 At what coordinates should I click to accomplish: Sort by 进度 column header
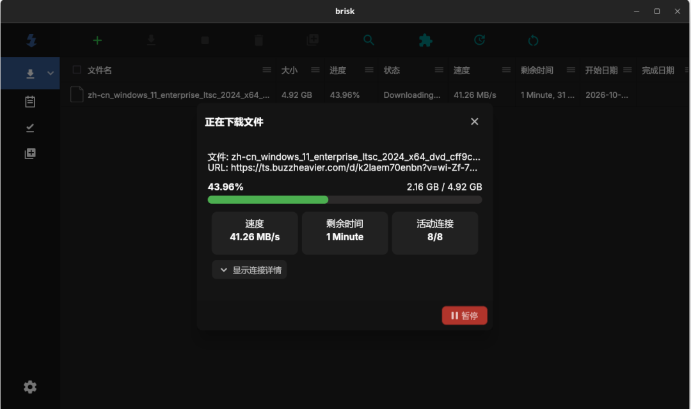pyautogui.click(x=338, y=70)
